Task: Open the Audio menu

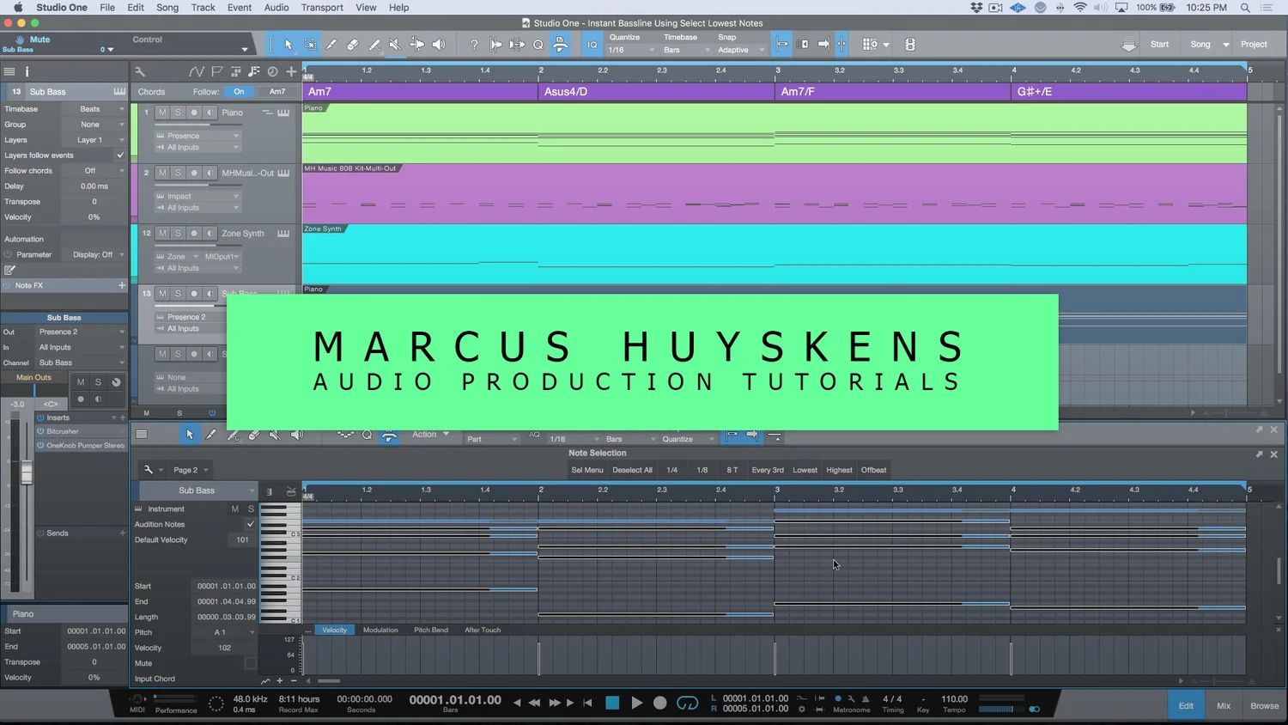Action: point(276,8)
